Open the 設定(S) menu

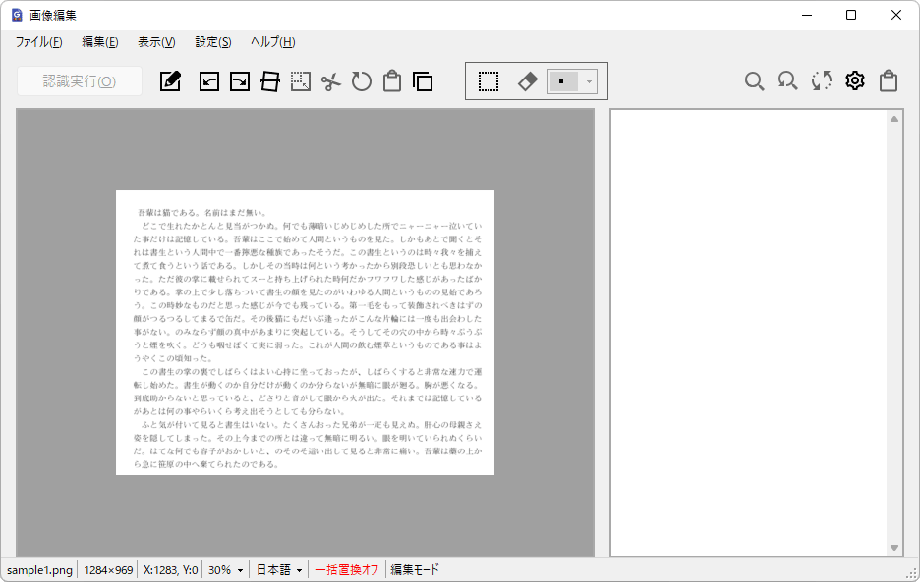(213, 42)
